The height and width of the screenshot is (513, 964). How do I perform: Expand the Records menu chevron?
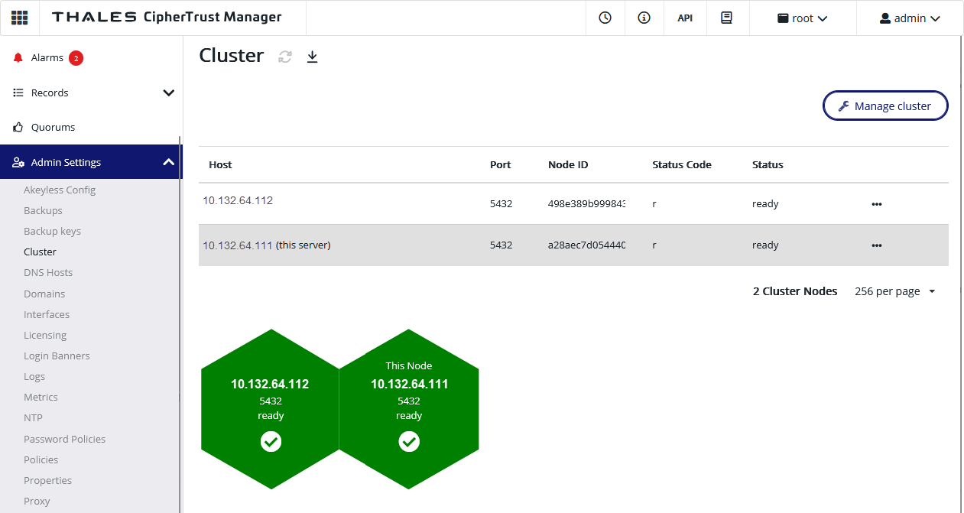point(169,93)
